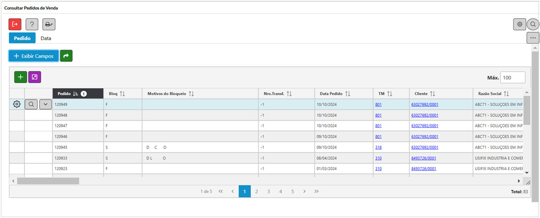Click the green share arrow button
The height and width of the screenshot is (218, 540).
coord(66,56)
